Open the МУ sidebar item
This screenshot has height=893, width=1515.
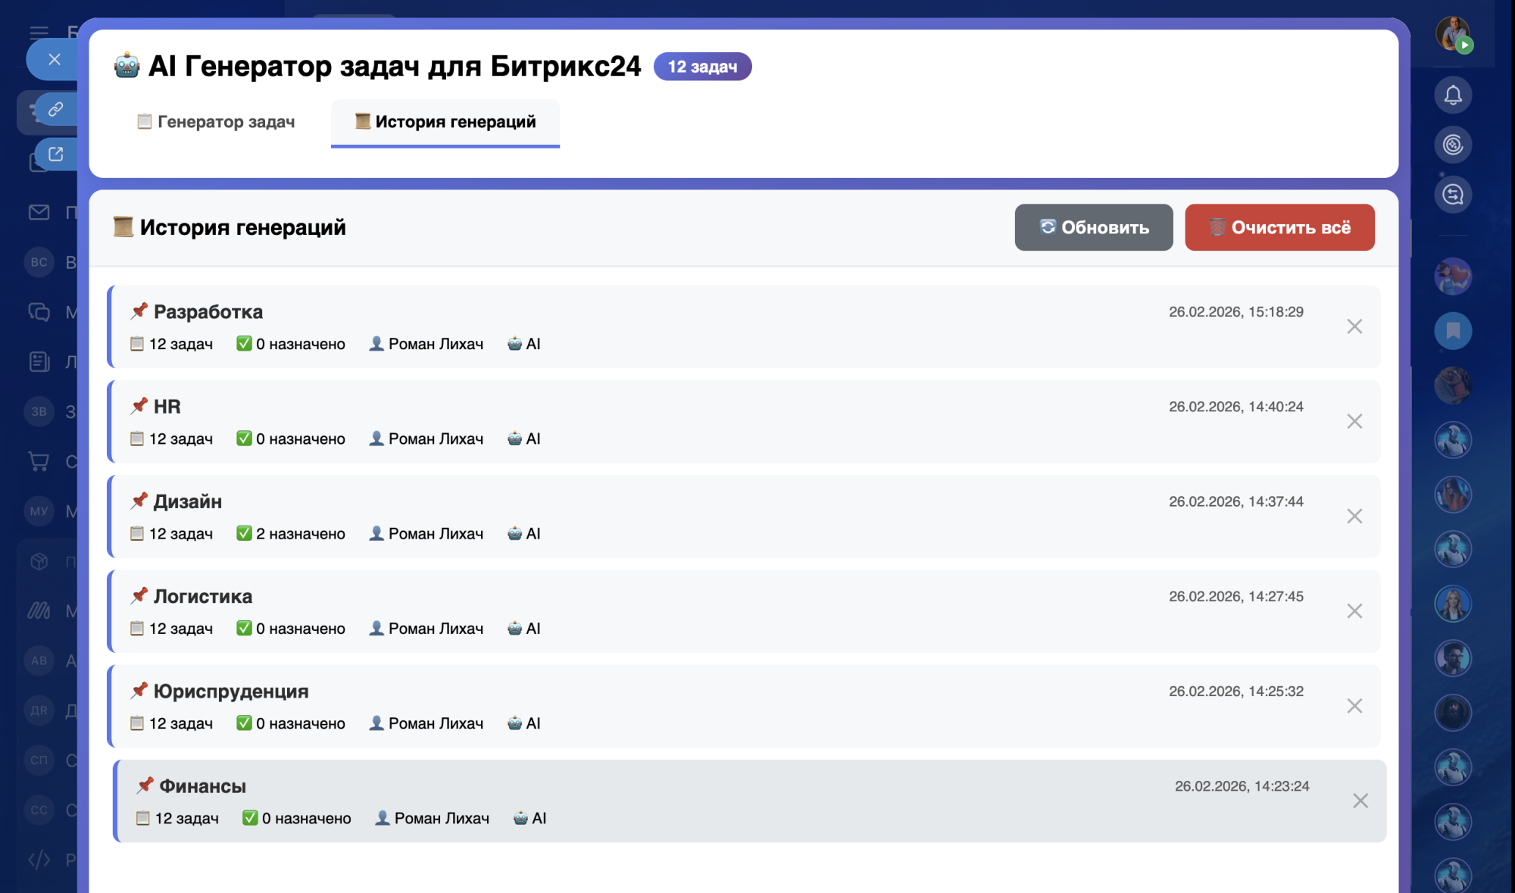click(x=39, y=511)
